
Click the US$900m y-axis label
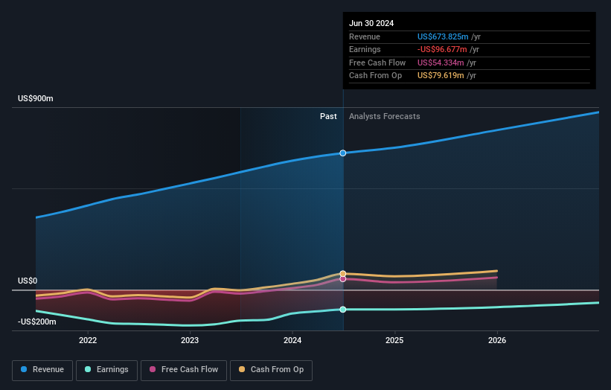36,98
